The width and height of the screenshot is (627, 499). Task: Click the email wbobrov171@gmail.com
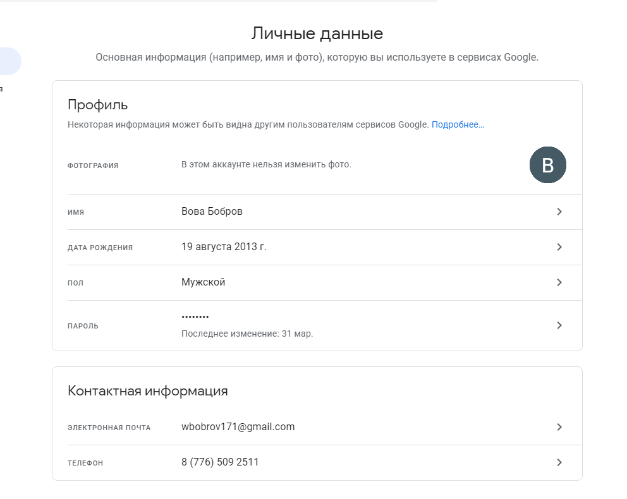pyautogui.click(x=238, y=427)
